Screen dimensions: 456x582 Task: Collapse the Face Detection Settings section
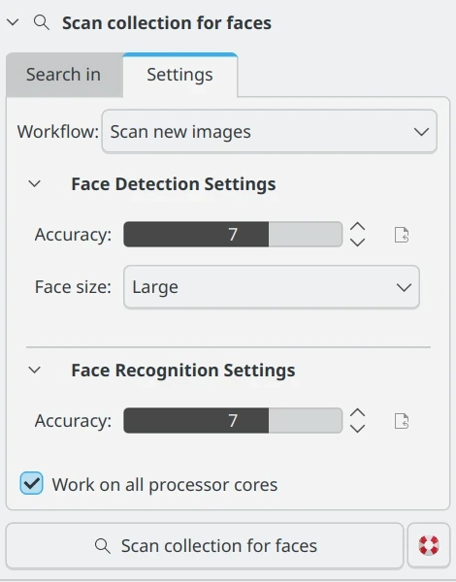(x=35, y=183)
